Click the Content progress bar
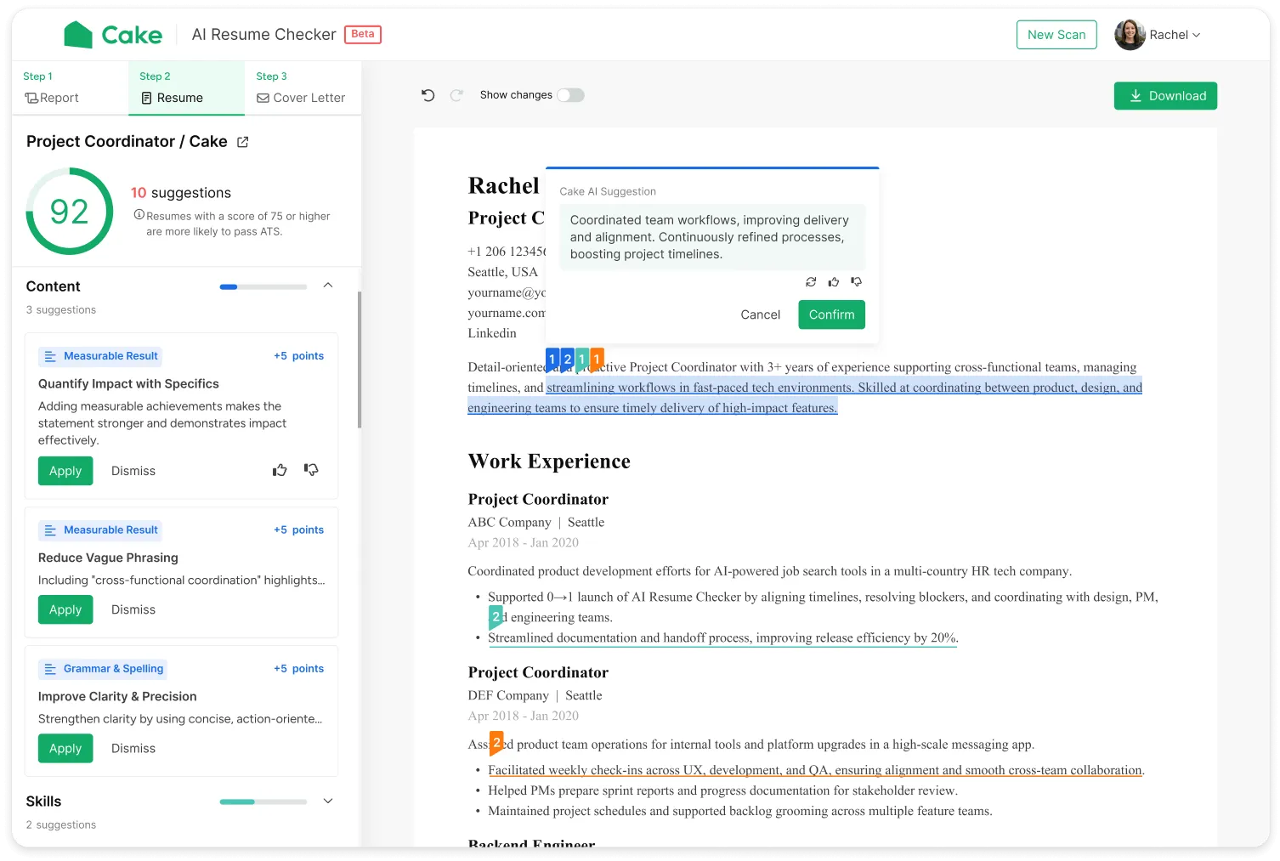 click(263, 287)
